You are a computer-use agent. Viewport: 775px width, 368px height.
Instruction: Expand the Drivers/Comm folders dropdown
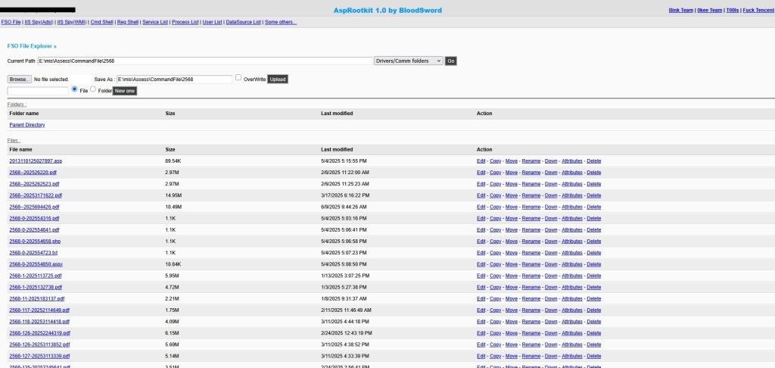pyautogui.click(x=408, y=61)
